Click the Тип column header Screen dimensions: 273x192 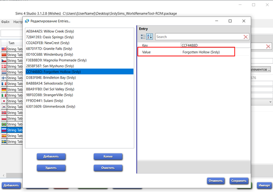click(11, 43)
